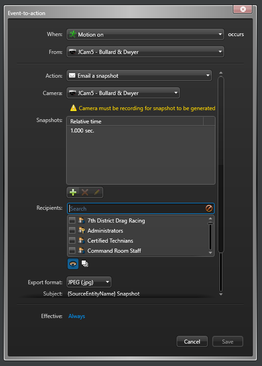
Task: Click the Cancel button
Action: pos(192,341)
